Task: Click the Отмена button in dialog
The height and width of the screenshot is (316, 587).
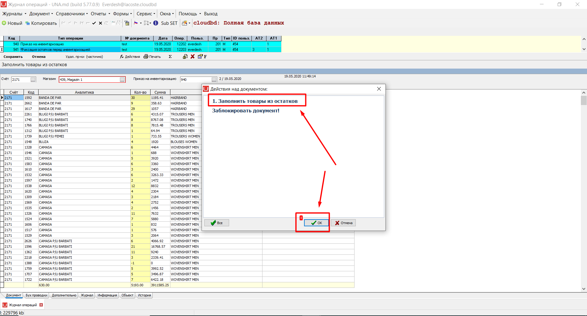Action: pos(343,223)
